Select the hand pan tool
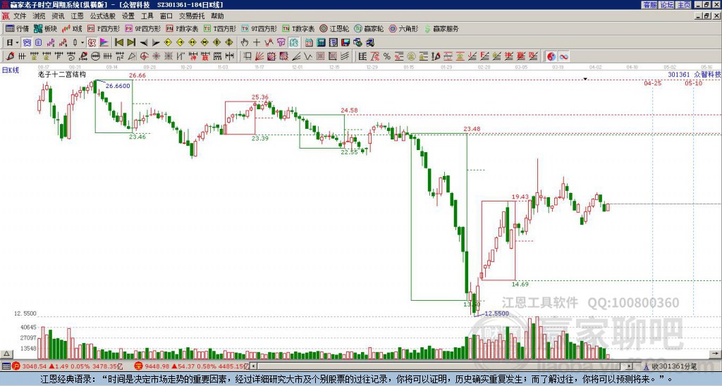This screenshot has width=722, height=386. point(245,43)
